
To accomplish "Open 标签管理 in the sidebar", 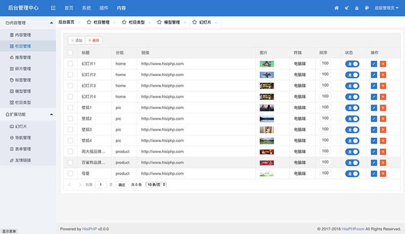I will tap(28, 80).
